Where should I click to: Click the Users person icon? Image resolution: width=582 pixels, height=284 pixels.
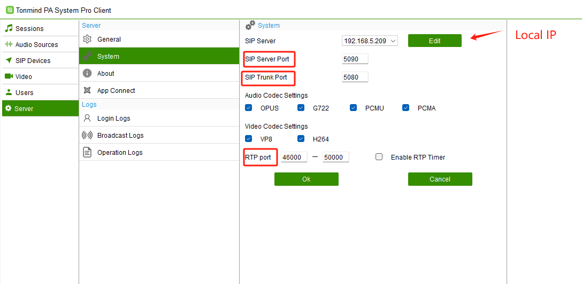[x=9, y=92]
